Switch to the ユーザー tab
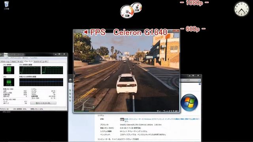The height and width of the screenshot is (142, 253). tap(45, 62)
